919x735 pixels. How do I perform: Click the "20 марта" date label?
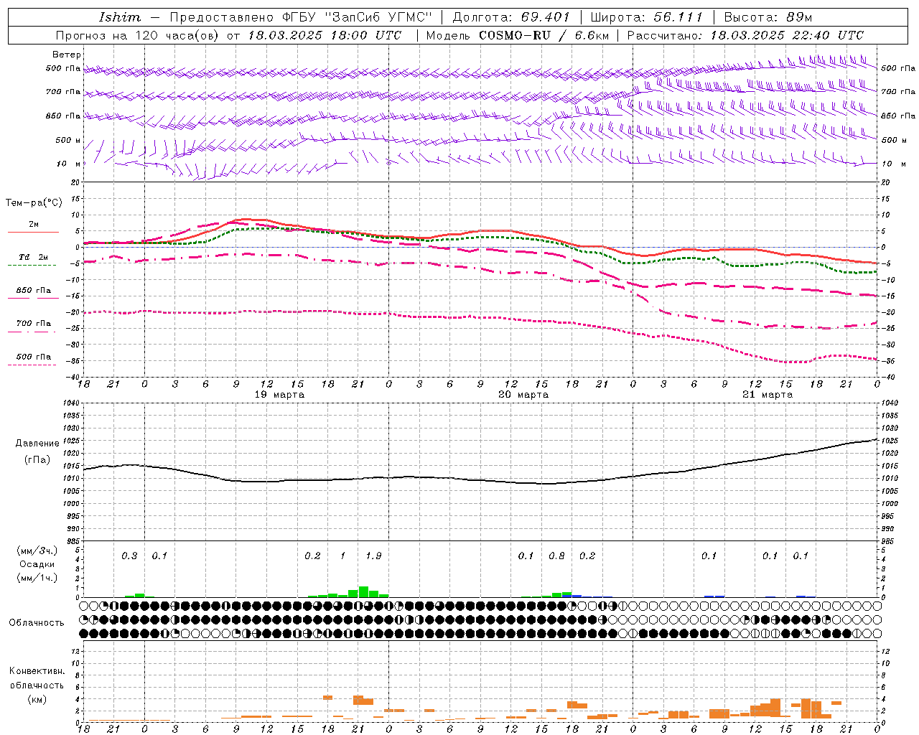pos(523,395)
